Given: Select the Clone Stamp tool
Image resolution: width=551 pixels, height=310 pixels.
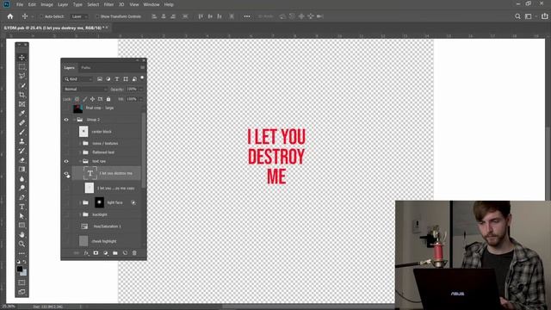Looking at the screenshot, I should pos(22,141).
